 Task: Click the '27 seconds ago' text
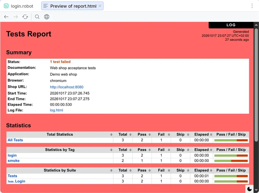point(237,40)
